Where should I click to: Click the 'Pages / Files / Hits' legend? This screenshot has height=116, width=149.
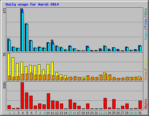click(146, 24)
